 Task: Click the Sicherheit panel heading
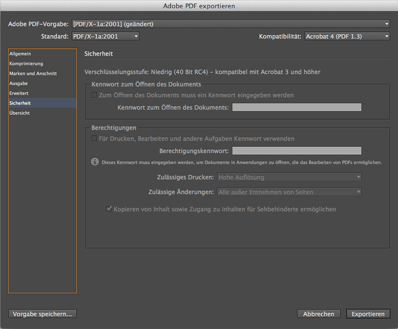point(98,54)
